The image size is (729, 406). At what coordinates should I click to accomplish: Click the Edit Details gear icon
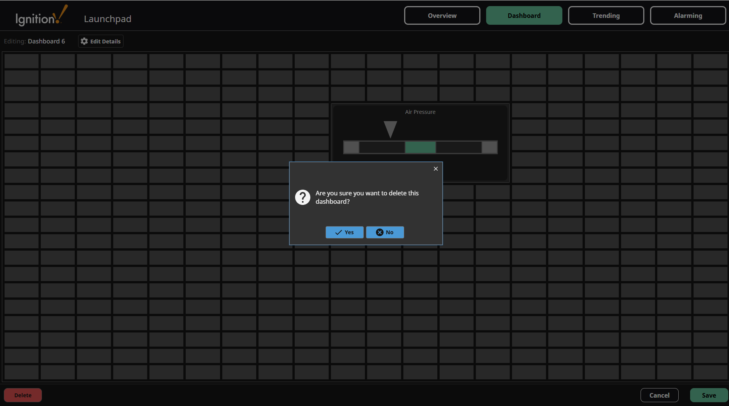(x=83, y=41)
